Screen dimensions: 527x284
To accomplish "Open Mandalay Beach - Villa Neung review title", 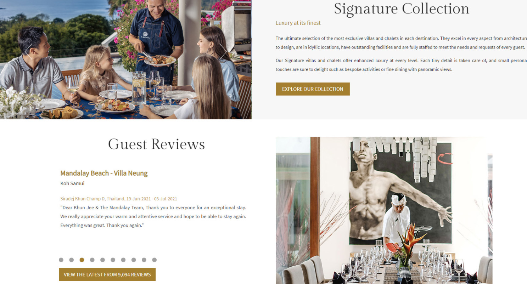I will [104, 173].
